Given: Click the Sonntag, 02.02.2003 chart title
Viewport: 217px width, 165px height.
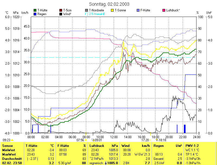Looking at the screenshot, I should (x=109, y=4).
